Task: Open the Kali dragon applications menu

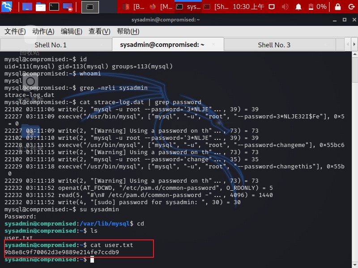Action: click(x=7, y=7)
